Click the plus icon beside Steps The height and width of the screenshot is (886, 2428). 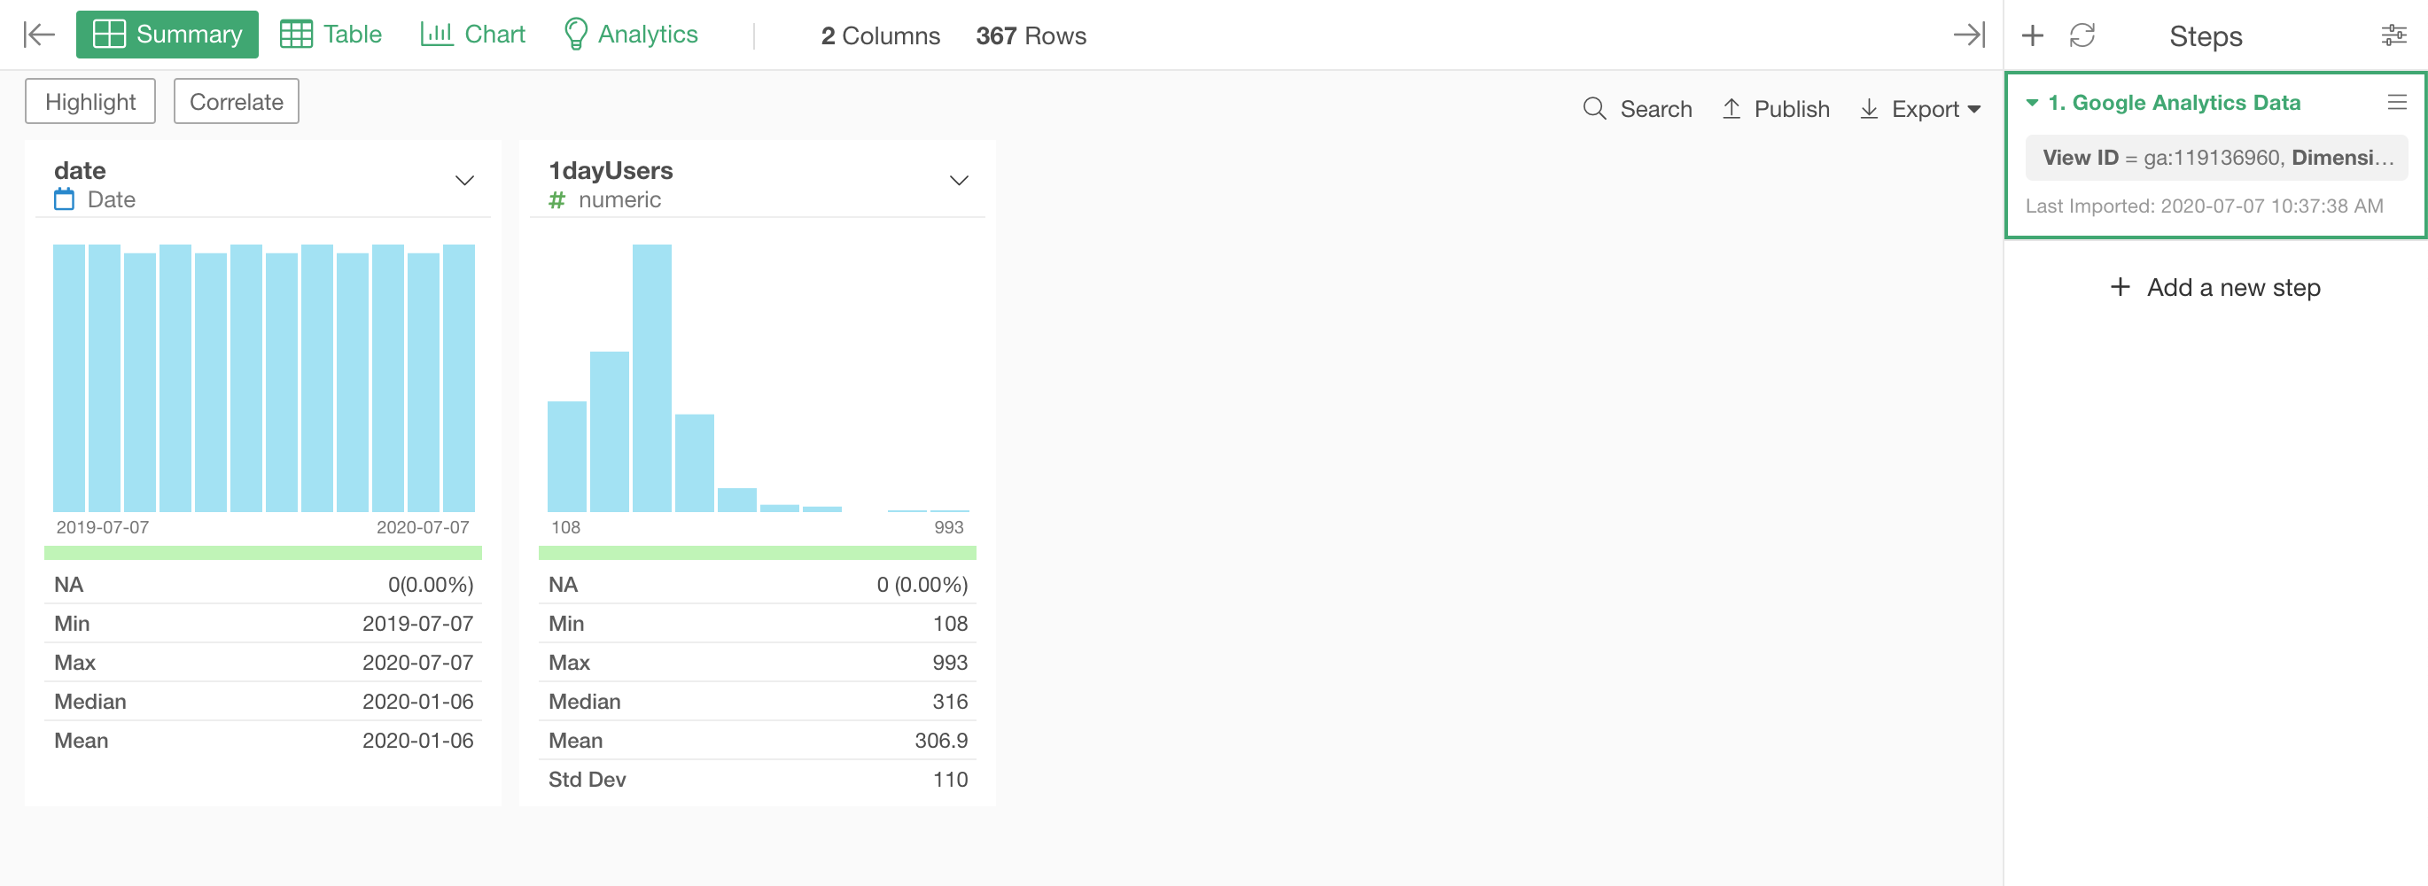tap(2032, 35)
